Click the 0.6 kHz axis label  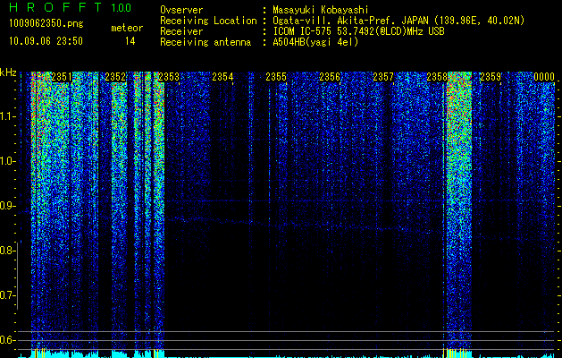click(7, 340)
